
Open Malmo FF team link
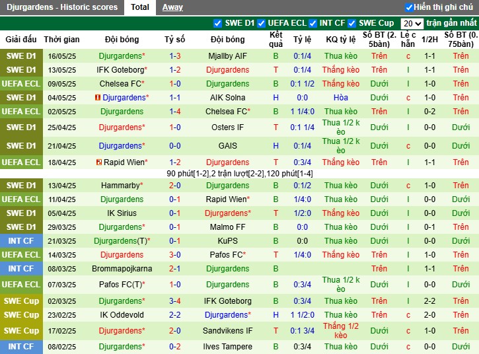pos(227,227)
